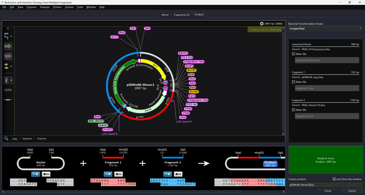Toggle (123) numbering display icon
The width and height of the screenshot is (365, 195).
point(8,90)
